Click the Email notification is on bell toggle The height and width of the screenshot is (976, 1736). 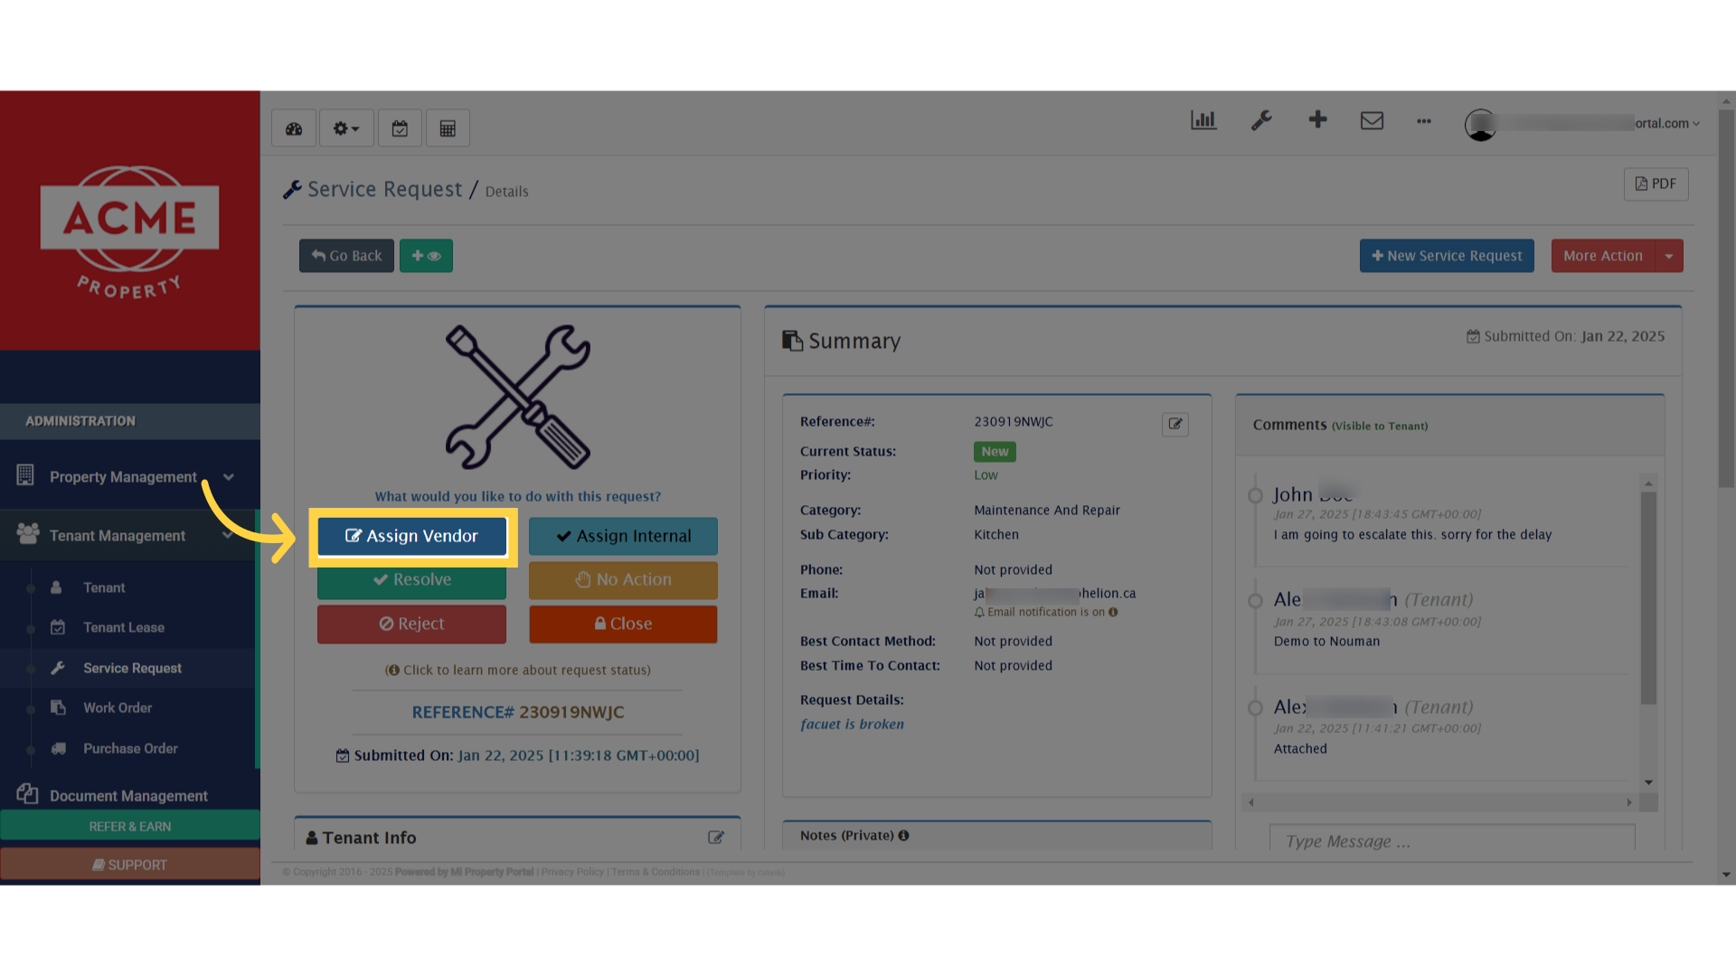[x=979, y=612]
